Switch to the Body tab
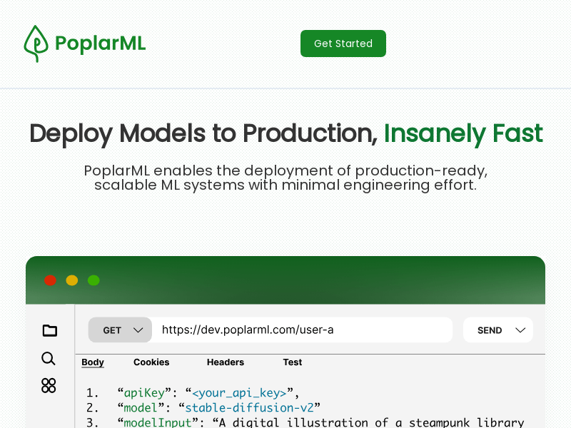Image resolution: width=571 pixels, height=428 pixels. [x=93, y=362]
